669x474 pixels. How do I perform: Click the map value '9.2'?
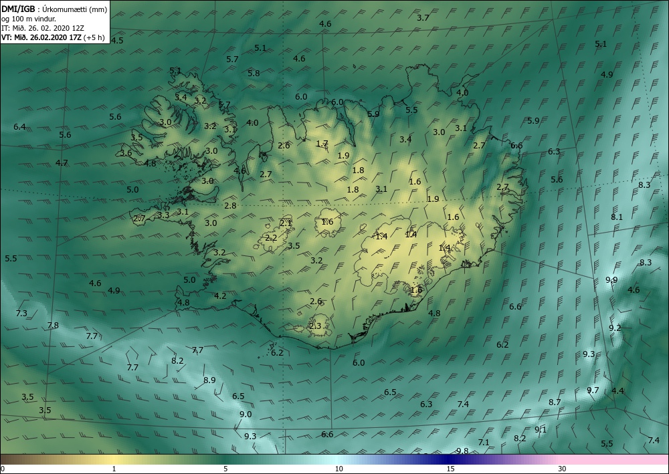pyautogui.click(x=615, y=328)
